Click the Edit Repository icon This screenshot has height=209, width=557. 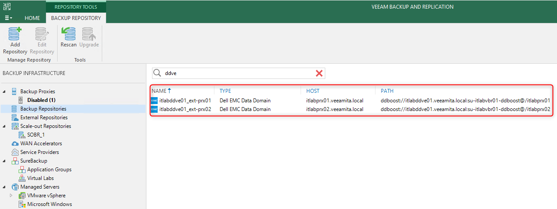[x=42, y=34]
